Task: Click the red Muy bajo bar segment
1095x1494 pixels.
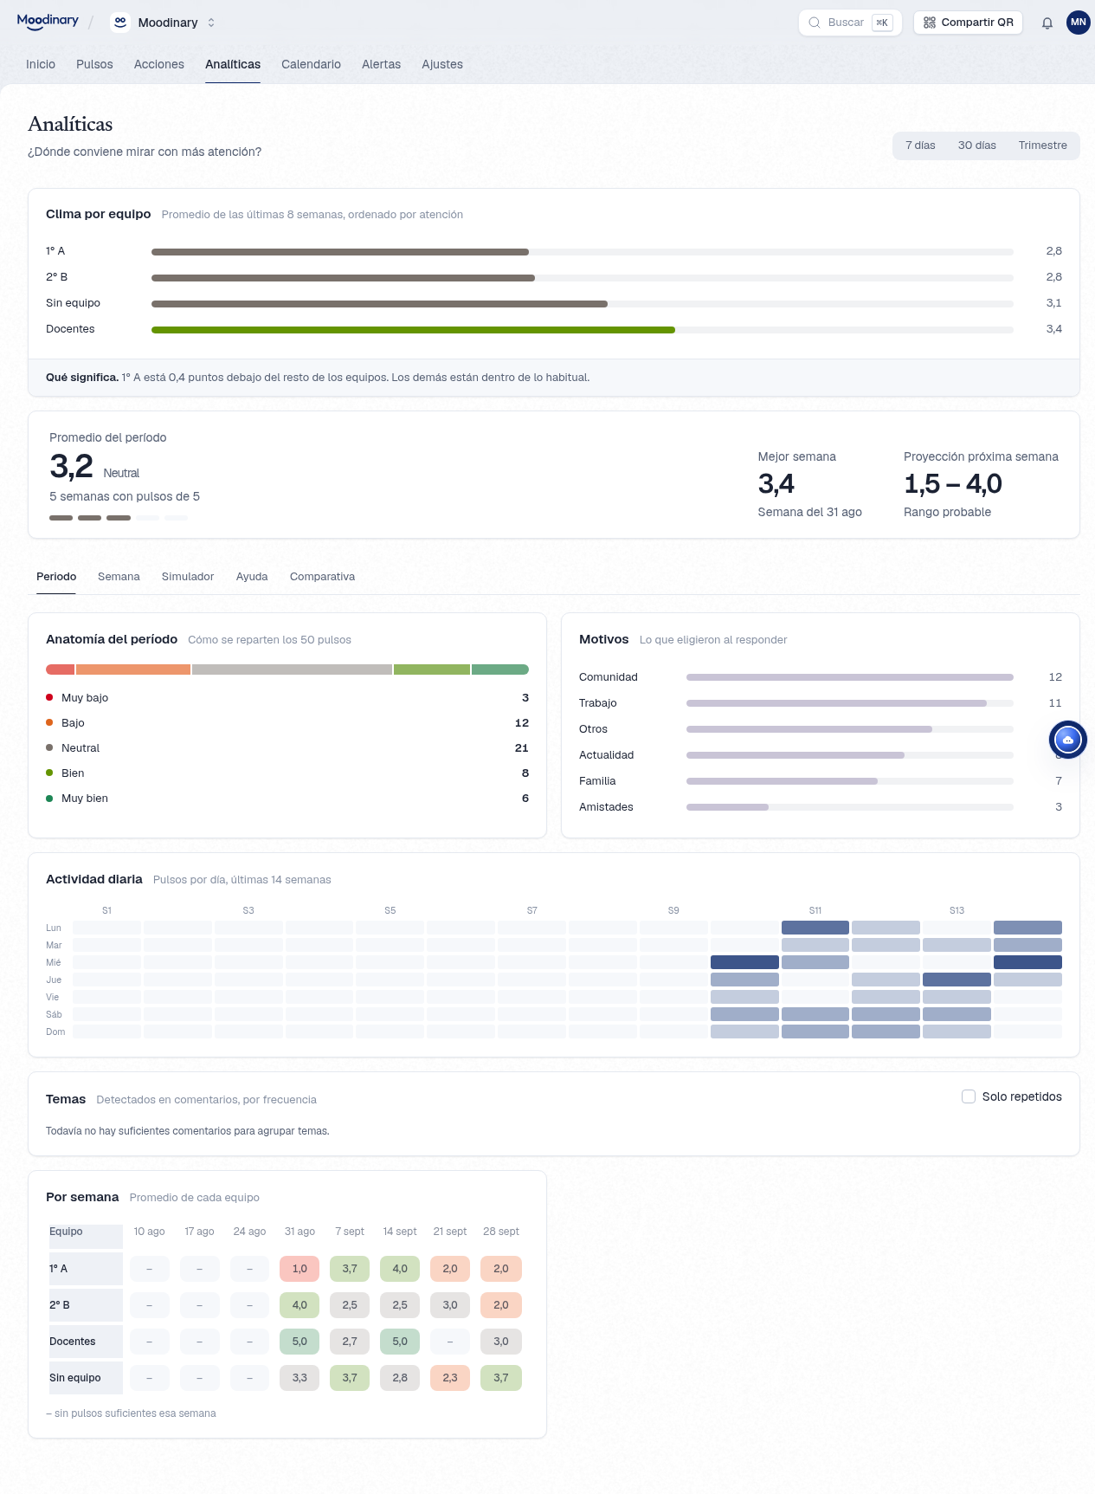Action: (60, 669)
